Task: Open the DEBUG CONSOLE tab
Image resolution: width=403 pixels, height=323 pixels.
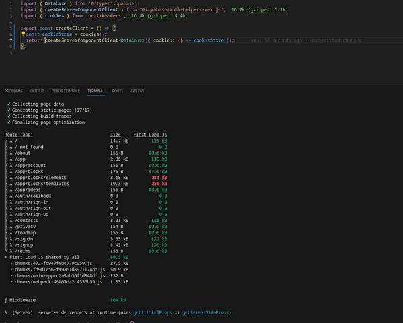Action: tap(66, 91)
